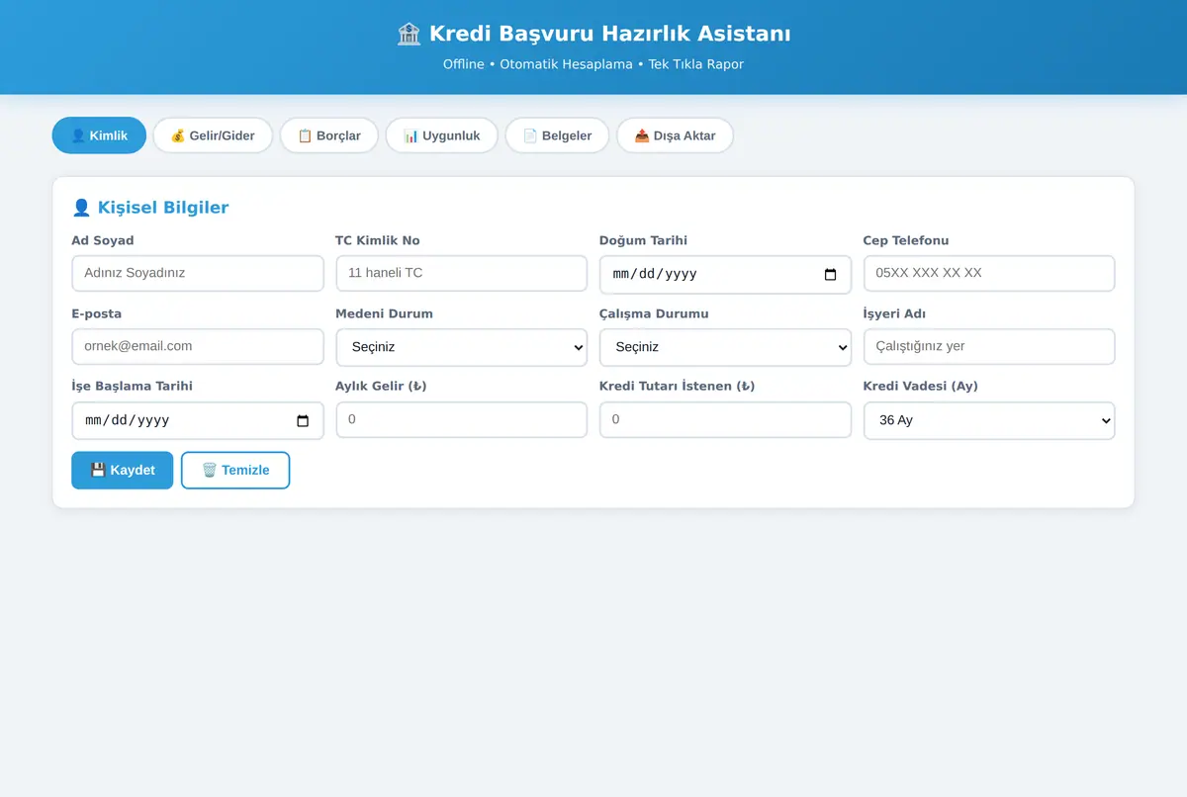Screen dimensions: 1187x797
Task: Click the 'Medeni Durum' label
Action: point(384,313)
